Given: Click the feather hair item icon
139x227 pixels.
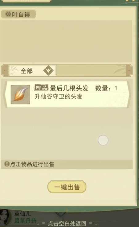Looking at the screenshot, I should (20, 95).
